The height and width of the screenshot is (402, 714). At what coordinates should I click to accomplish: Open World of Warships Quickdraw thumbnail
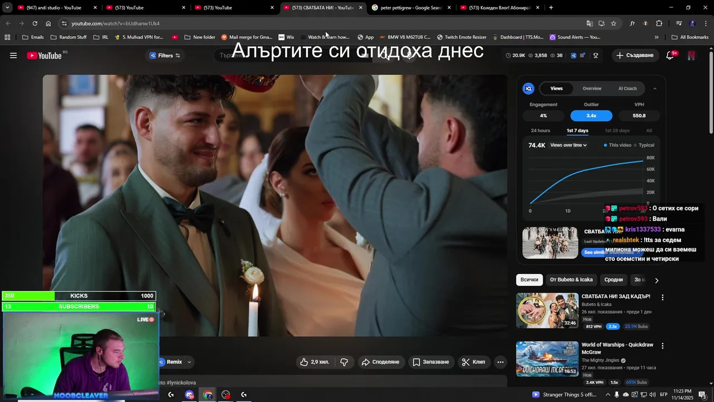coord(547,358)
